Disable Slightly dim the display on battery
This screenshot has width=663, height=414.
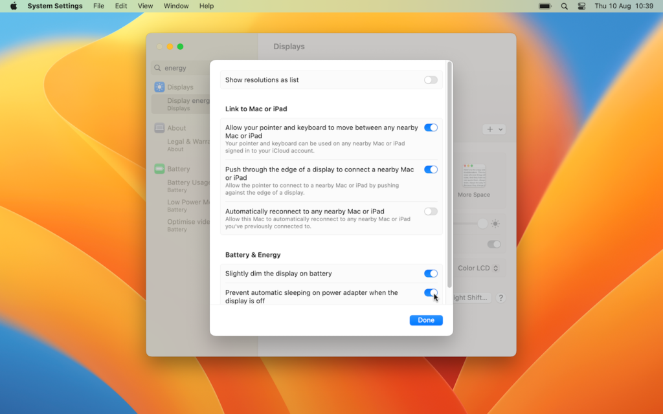(431, 274)
